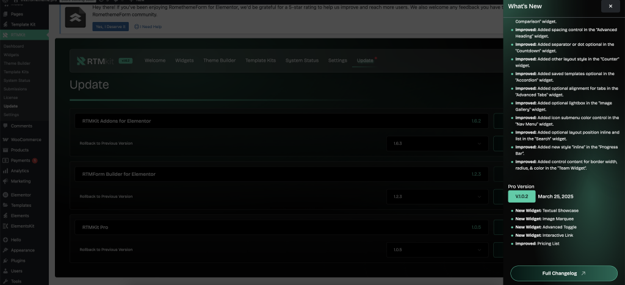Click the 'RTMKit Addons for Elementor' row title
This screenshot has width=625, height=285.
point(117,121)
